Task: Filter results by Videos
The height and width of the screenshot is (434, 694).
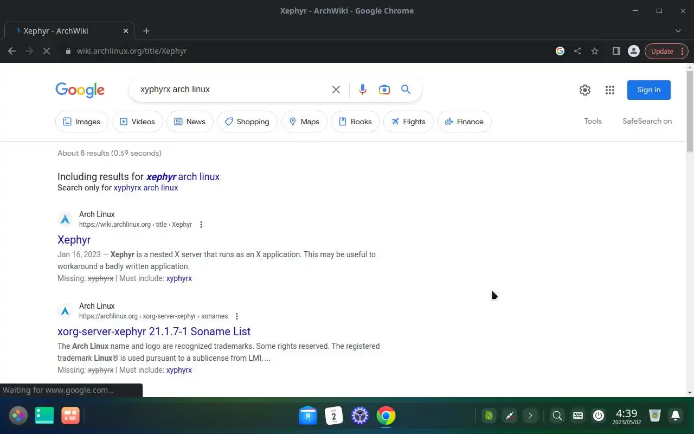Action: pyautogui.click(x=137, y=122)
